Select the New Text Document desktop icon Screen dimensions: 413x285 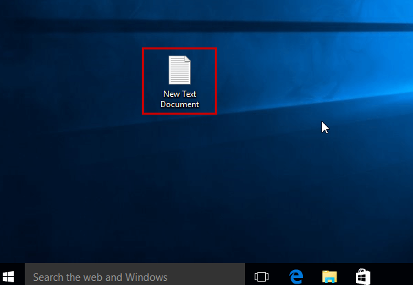pyautogui.click(x=180, y=82)
